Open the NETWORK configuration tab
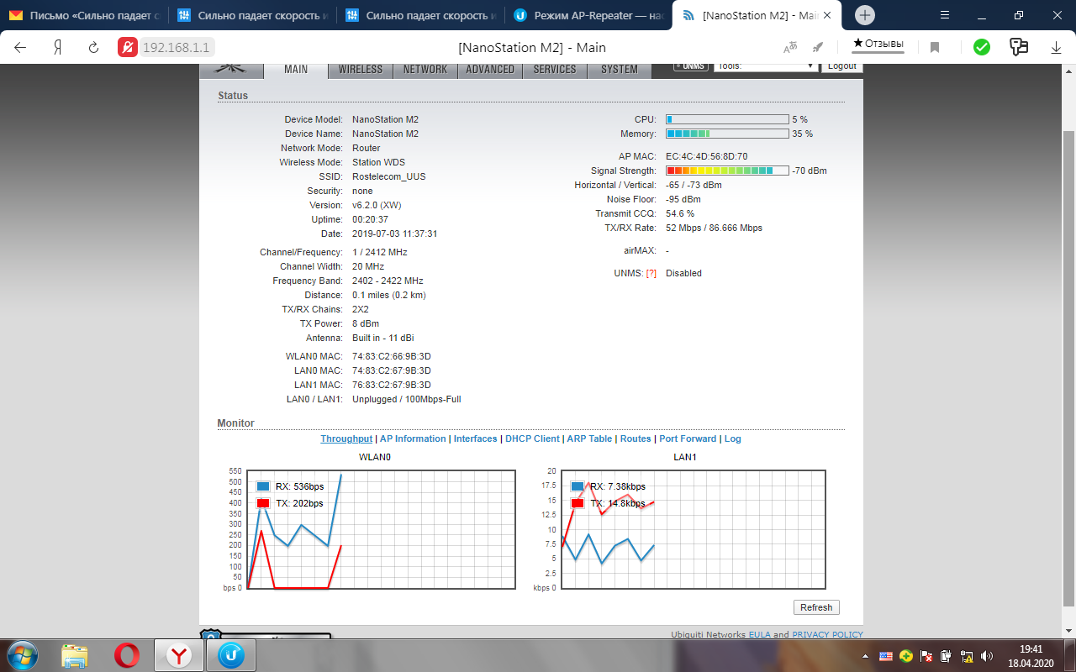 (425, 70)
